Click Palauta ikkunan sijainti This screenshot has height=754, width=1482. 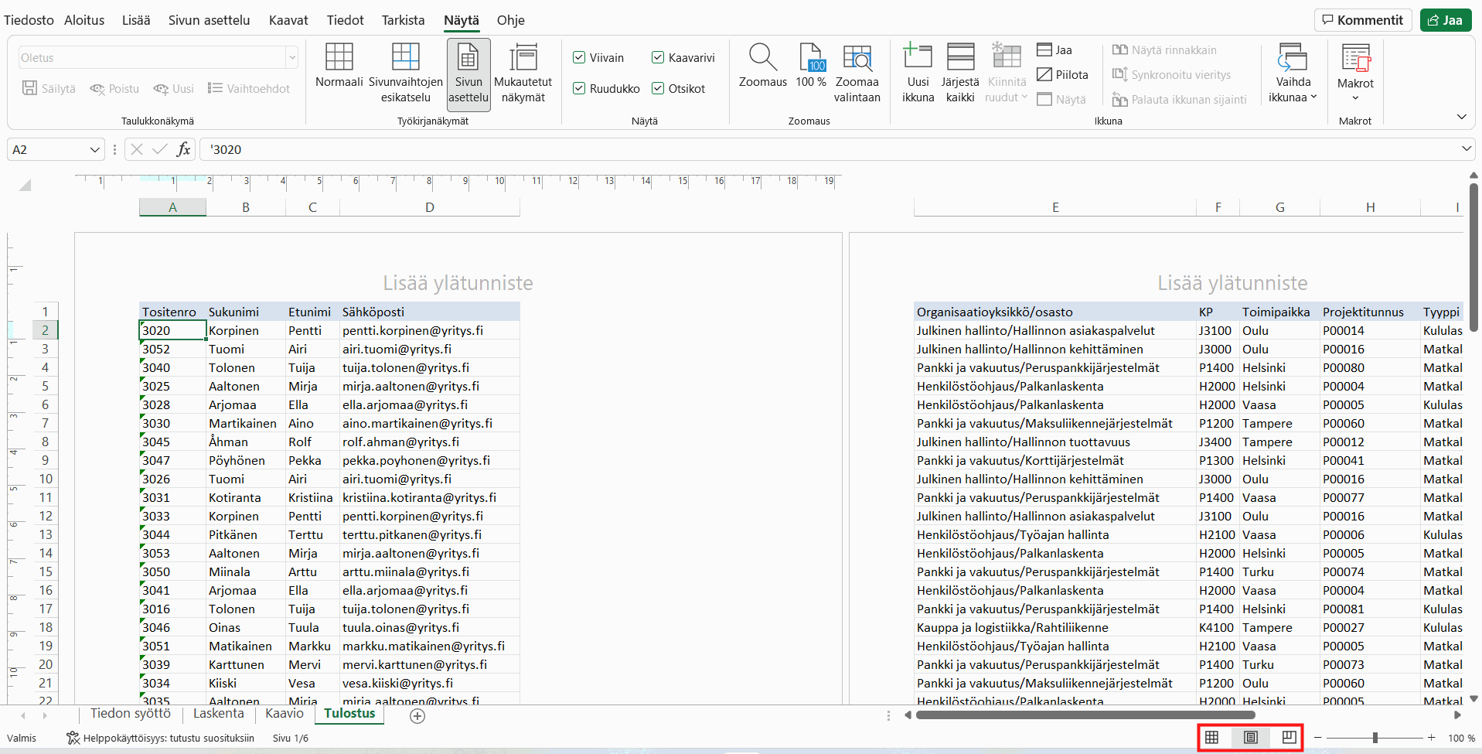pos(1180,100)
